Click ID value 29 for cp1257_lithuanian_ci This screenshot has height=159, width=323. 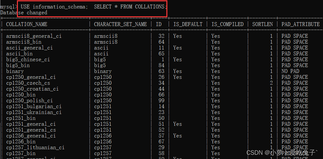[161, 148]
